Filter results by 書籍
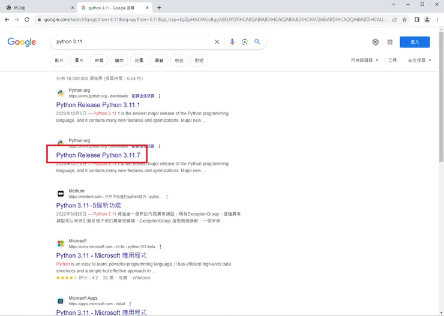This screenshot has height=316, width=444. pyautogui.click(x=159, y=60)
